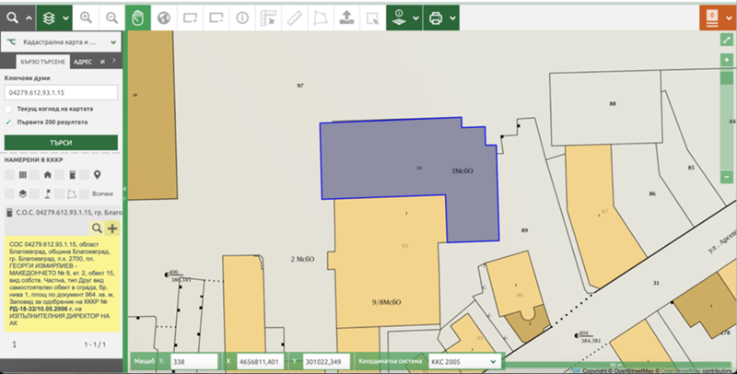Select the 'БЪРЗО ТЪРСЕНЕ' tab

tap(38, 61)
